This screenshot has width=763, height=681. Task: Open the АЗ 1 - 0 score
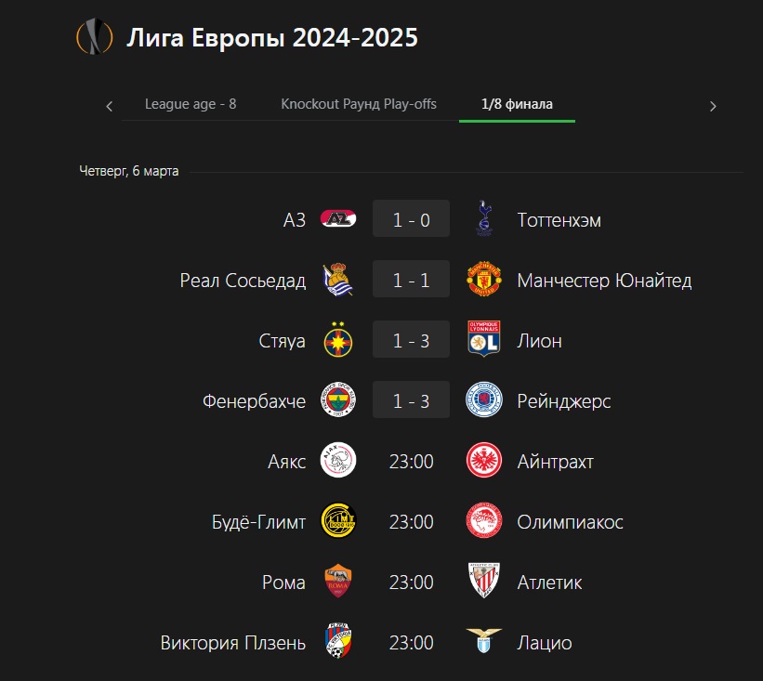pos(411,219)
